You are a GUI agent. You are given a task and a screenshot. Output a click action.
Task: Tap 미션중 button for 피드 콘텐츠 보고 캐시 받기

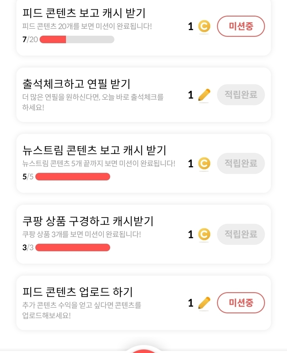point(241,26)
